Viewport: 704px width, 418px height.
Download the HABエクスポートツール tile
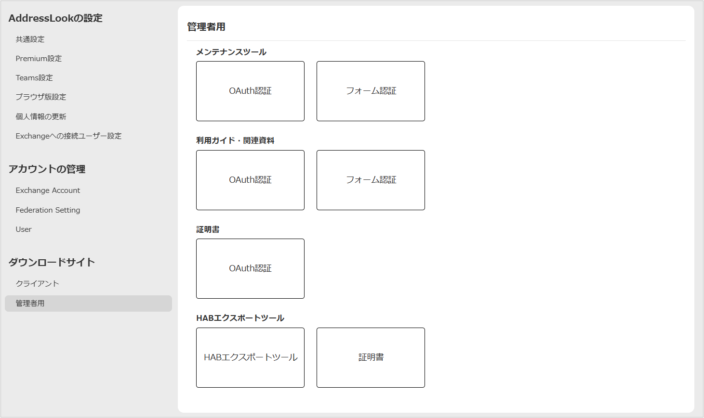click(x=250, y=357)
